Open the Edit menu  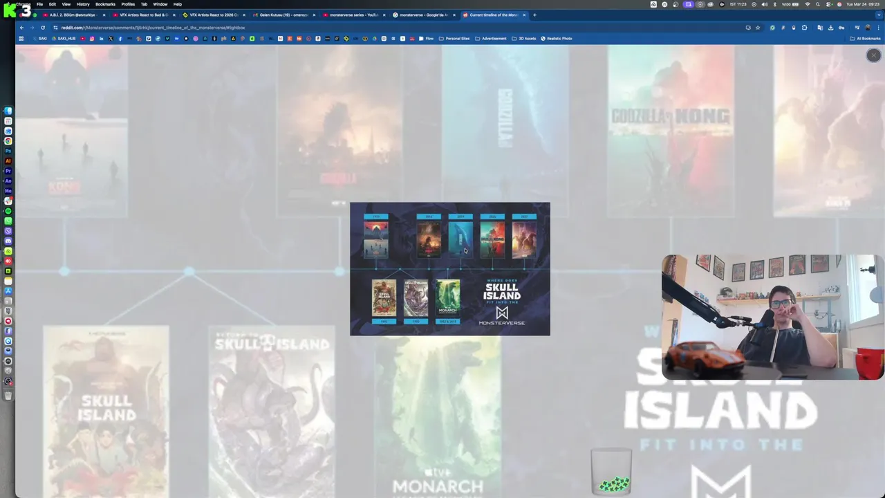[x=52, y=4]
